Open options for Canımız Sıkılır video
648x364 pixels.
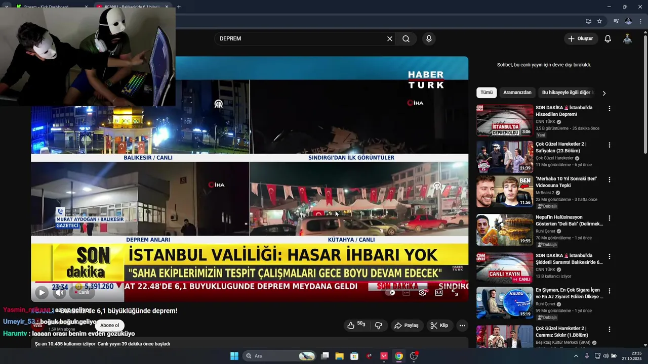pyautogui.click(x=610, y=330)
